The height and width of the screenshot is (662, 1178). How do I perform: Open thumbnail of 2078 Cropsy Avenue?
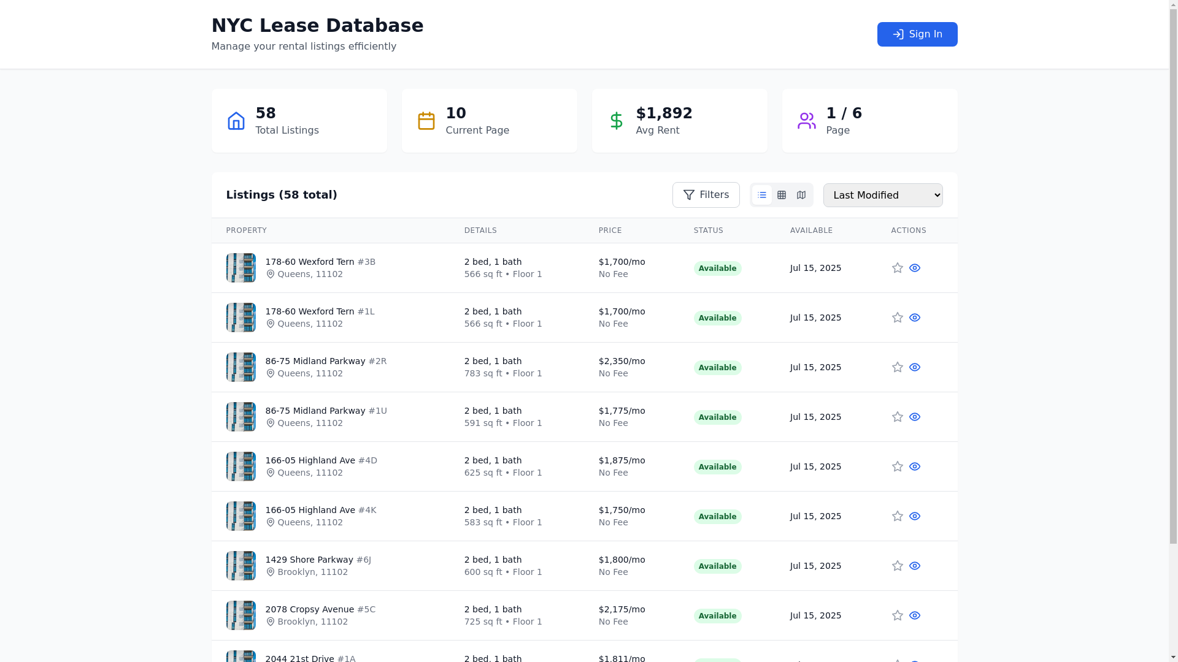click(241, 615)
